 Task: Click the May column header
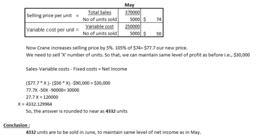coord(130,5)
